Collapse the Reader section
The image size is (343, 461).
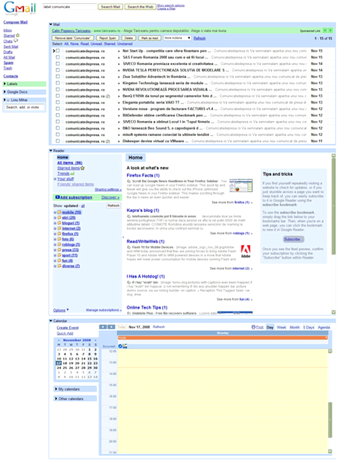click(x=51, y=150)
